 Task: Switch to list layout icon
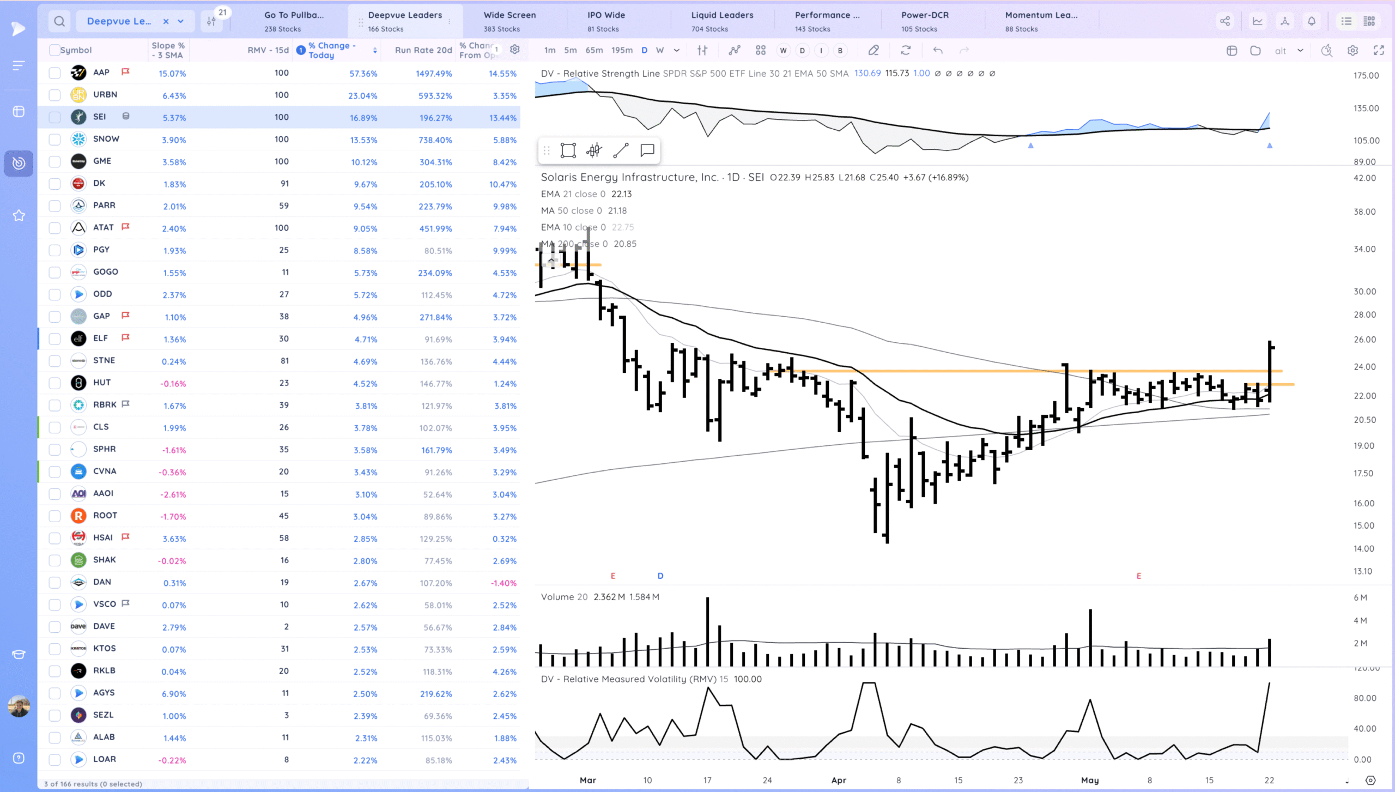pos(1347,21)
